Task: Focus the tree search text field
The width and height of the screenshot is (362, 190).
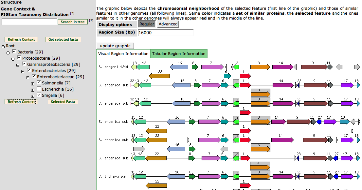Action: pyautogui.click(x=29, y=22)
